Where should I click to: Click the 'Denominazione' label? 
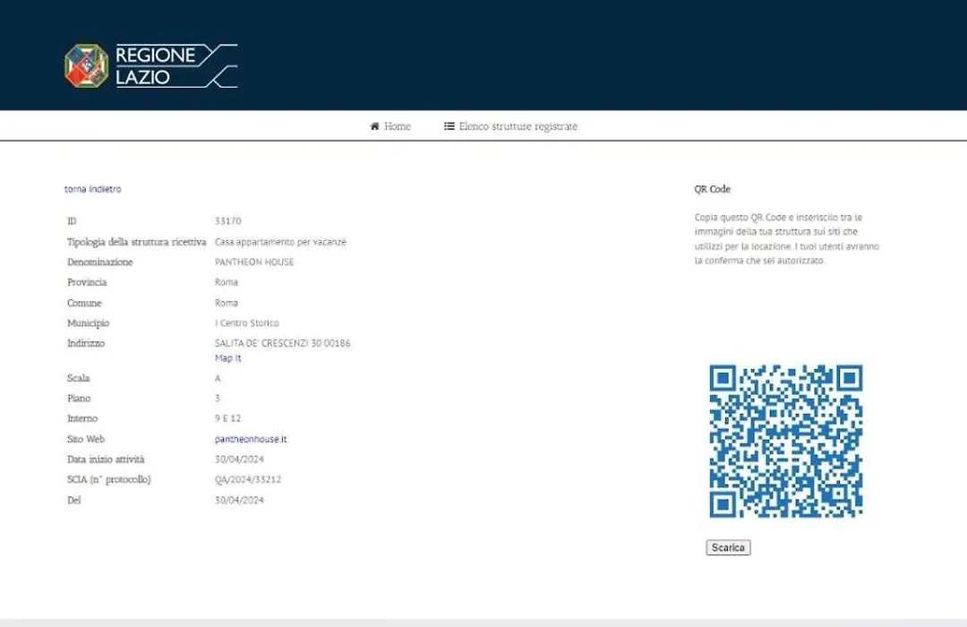coord(100,262)
